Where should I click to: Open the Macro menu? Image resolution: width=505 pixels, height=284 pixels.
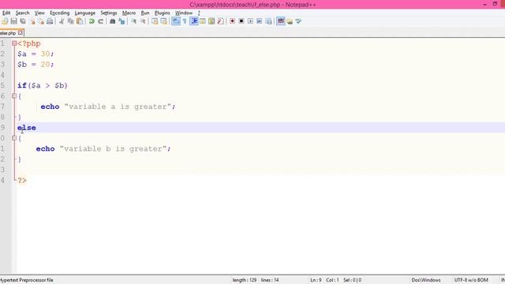point(129,13)
